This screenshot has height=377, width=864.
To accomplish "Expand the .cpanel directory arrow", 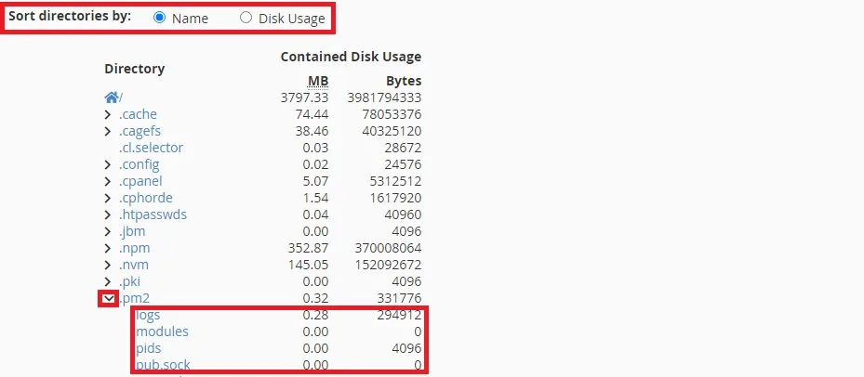I will pos(109,181).
